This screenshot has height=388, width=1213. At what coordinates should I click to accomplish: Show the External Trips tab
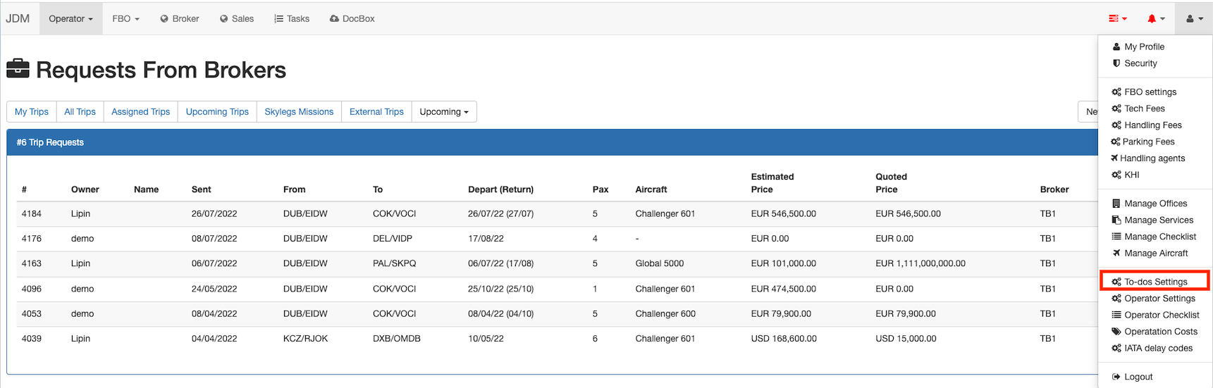[x=376, y=112]
